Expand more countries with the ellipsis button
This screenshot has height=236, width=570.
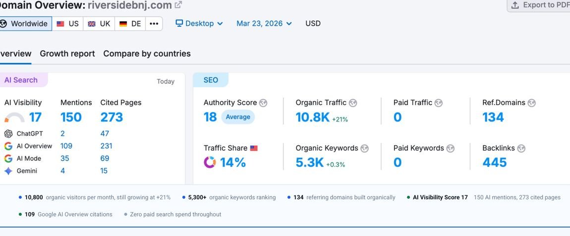[154, 24]
